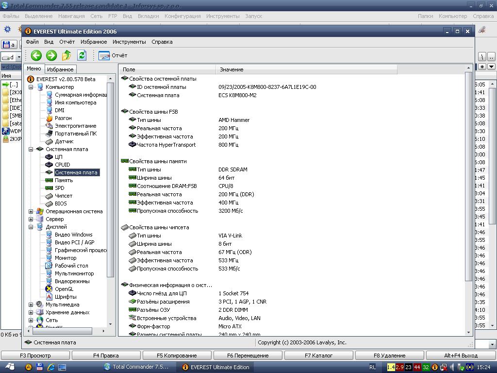This screenshot has width=497, height=373.
Task: Click the Значение column header
Action: point(306,69)
